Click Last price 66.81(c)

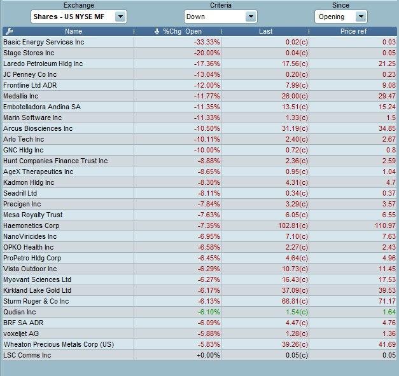tap(295, 301)
